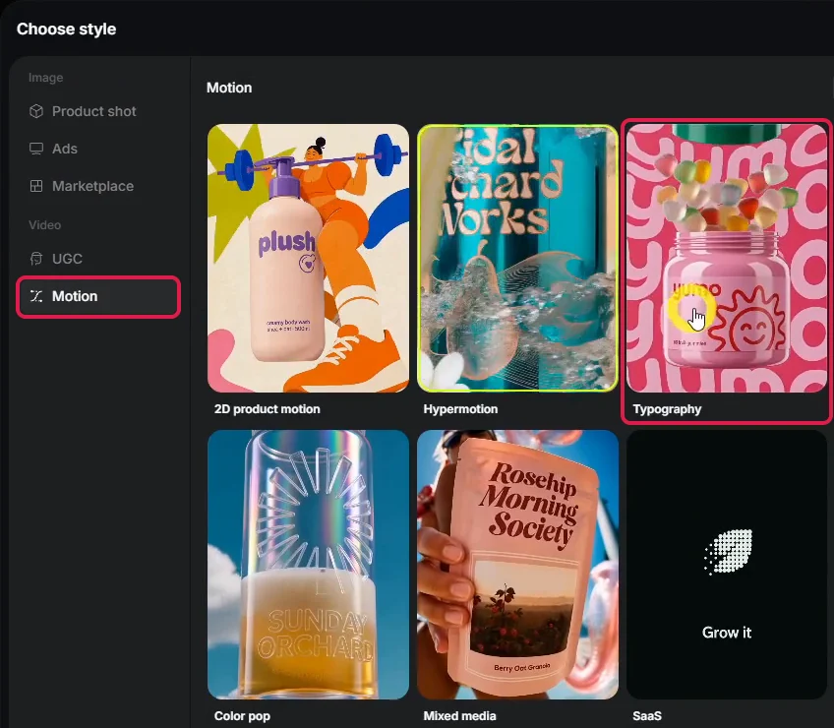Click the Motion sidebar icon
Image resolution: width=834 pixels, height=728 pixels.
coord(36,296)
